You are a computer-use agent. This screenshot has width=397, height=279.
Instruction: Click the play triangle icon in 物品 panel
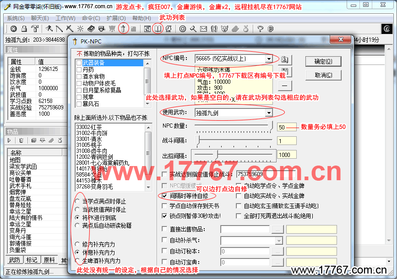point(9,140)
